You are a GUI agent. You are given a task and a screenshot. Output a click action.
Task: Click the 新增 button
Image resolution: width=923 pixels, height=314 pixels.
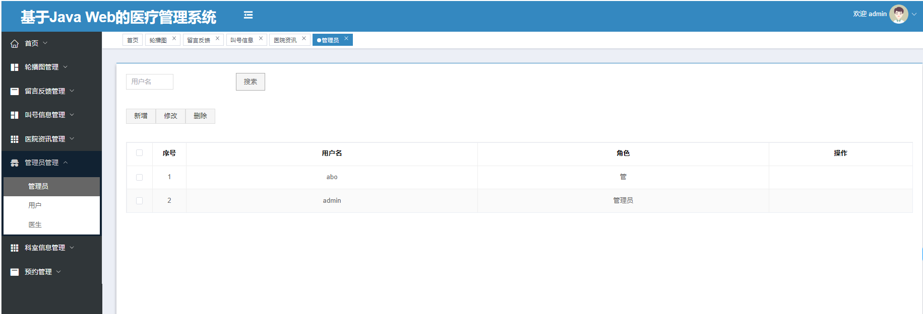click(141, 116)
